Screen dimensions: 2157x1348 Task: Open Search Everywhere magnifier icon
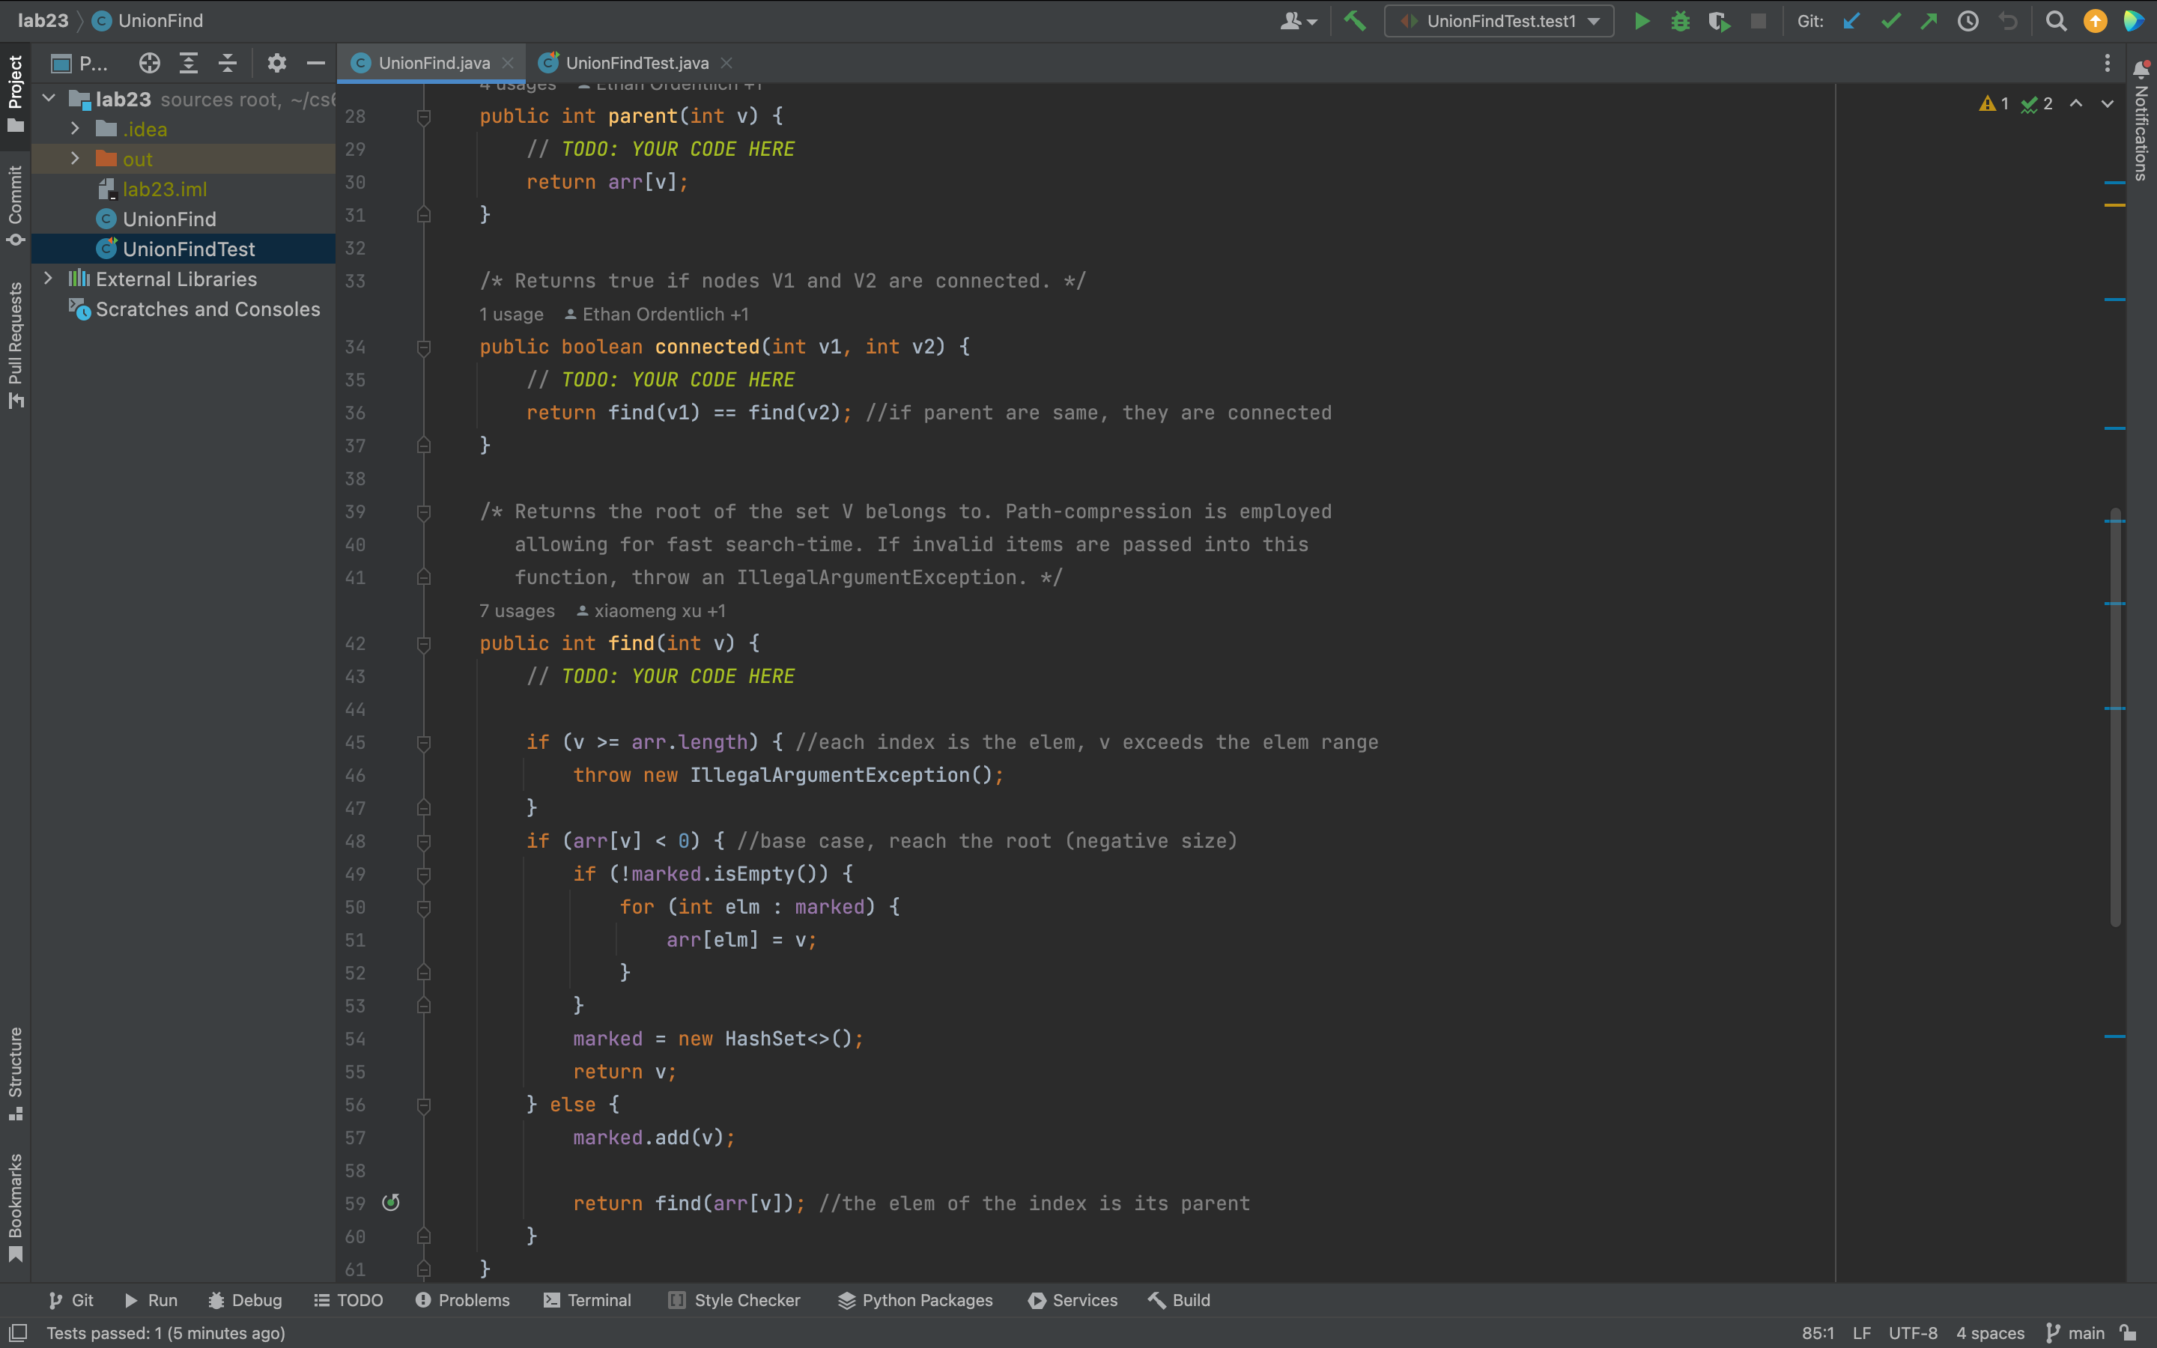point(2057,20)
